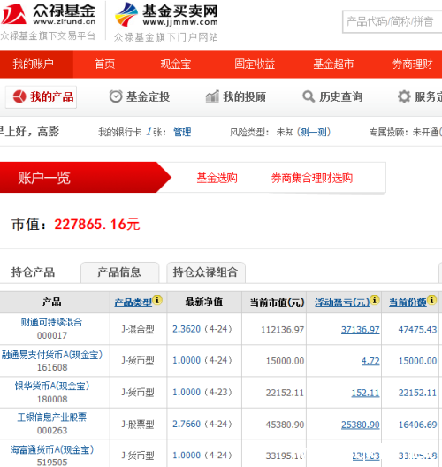Click the 众禄基金 red logo icon
This screenshot has height=467, width=442.
pos(13,13)
